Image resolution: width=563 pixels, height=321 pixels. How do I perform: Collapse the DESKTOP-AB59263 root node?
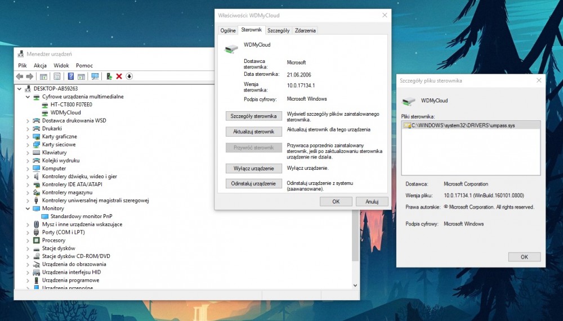(x=19, y=89)
